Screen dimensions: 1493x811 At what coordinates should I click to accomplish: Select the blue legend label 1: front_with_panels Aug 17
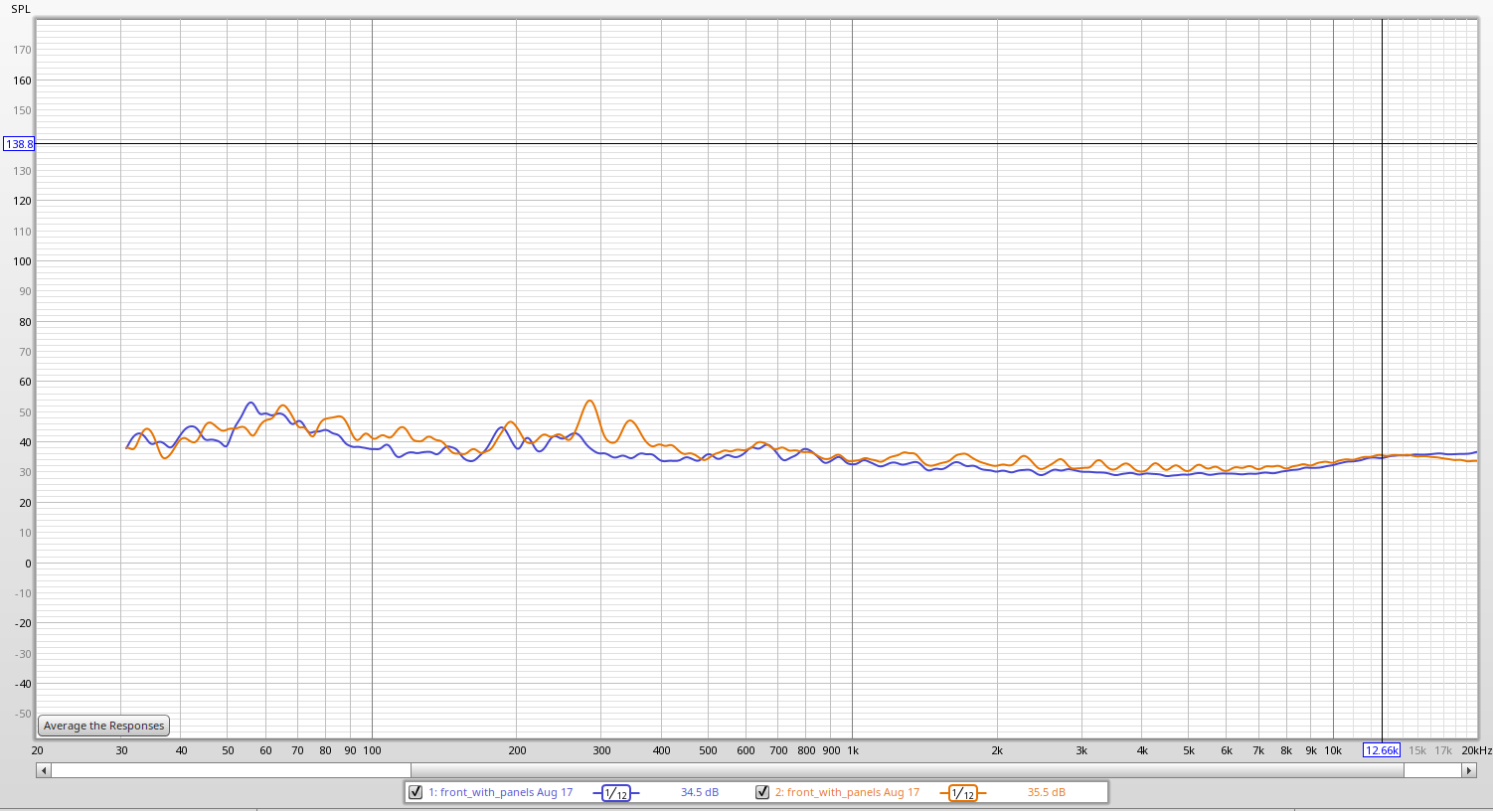[501, 792]
